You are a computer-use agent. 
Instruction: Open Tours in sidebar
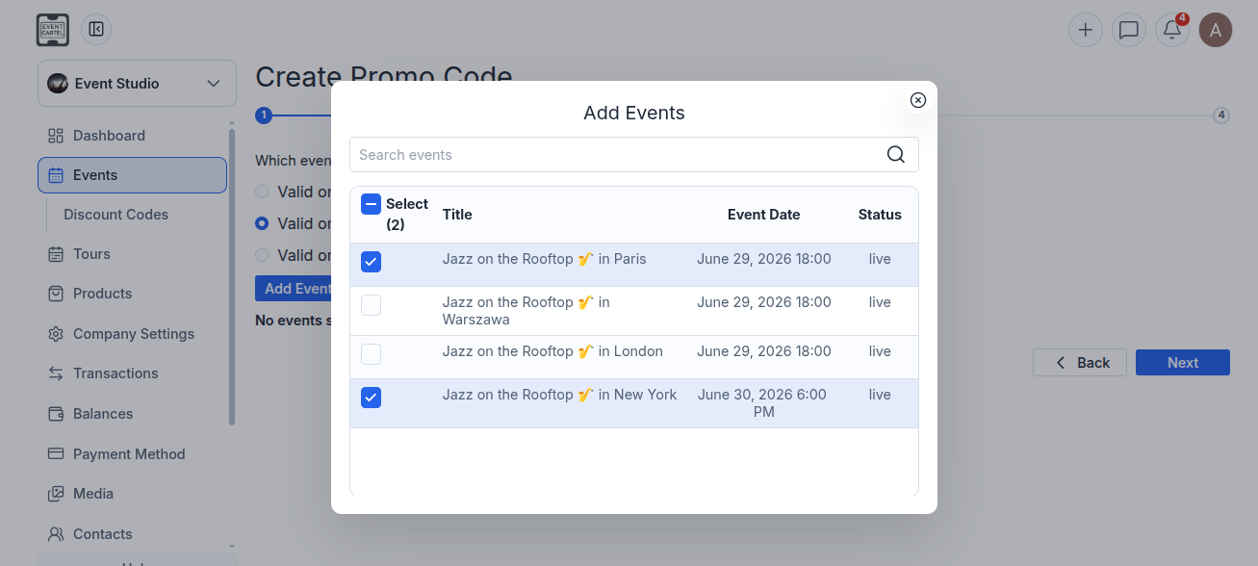click(133, 254)
